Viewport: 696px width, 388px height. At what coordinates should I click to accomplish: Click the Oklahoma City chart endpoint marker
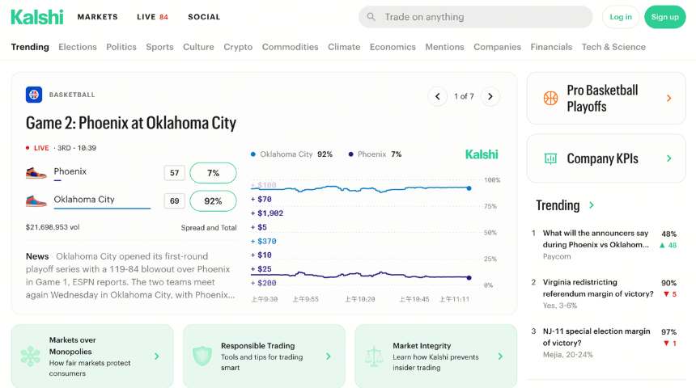tap(469, 188)
